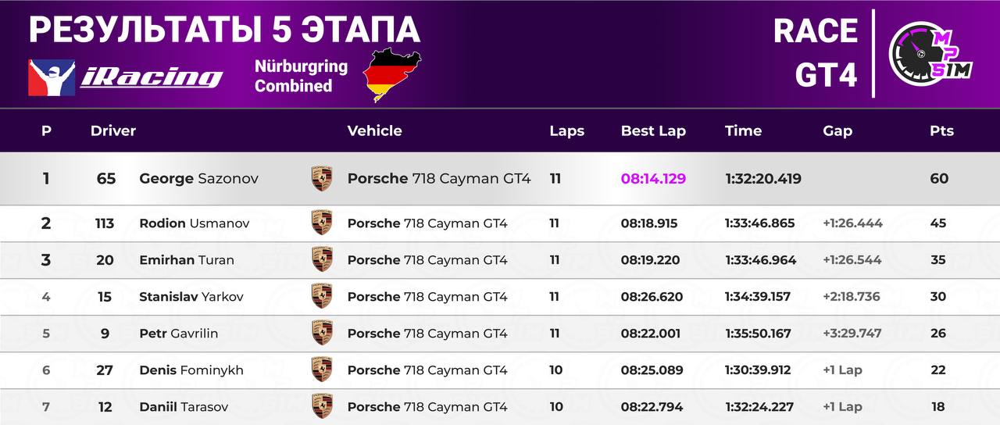Select the Driver column header
Image resolution: width=1000 pixels, height=425 pixels.
113,130
